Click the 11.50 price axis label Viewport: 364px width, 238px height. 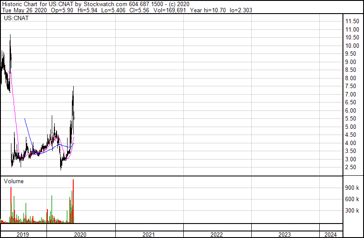tap(352, 21)
